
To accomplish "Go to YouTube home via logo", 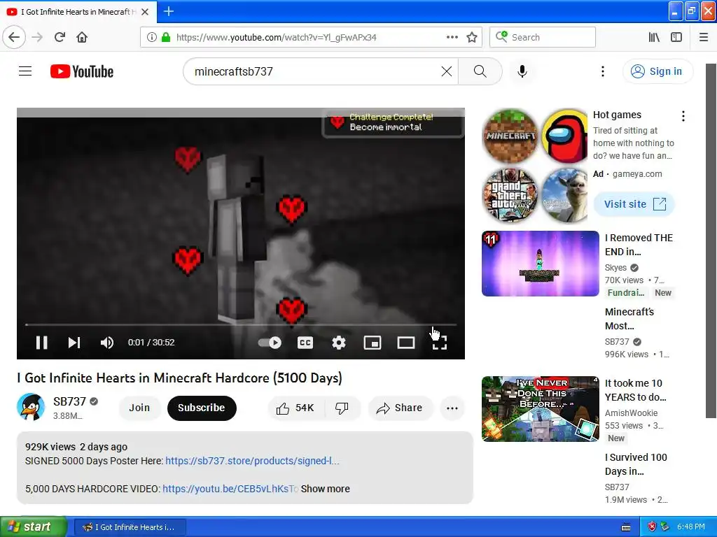I will pos(82,71).
